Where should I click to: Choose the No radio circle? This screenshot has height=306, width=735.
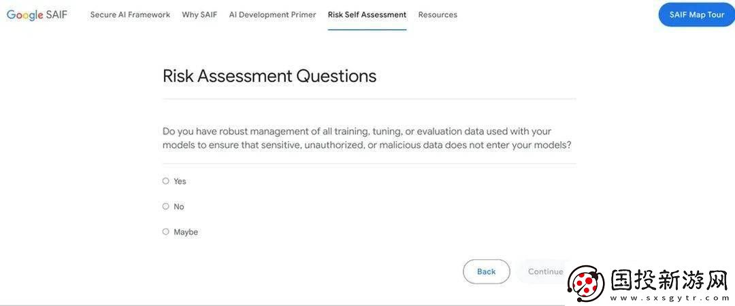click(165, 206)
